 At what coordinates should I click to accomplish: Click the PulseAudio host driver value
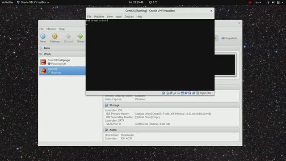pyautogui.click(x=127, y=135)
